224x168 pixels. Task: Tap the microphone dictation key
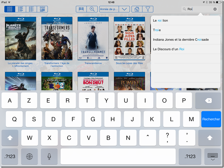pyautogui.click(x=49, y=156)
